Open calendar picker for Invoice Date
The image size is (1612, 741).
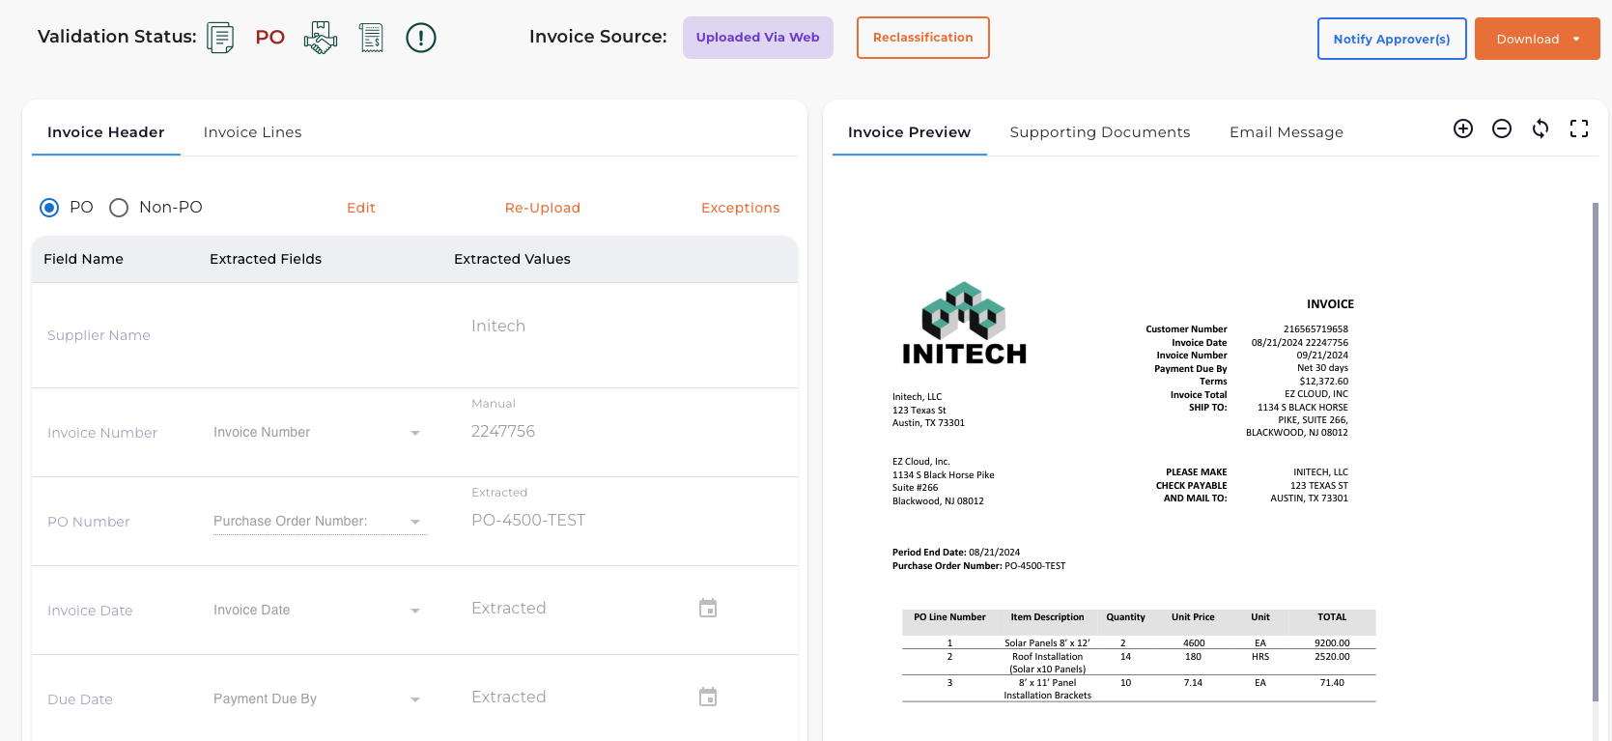coord(708,608)
